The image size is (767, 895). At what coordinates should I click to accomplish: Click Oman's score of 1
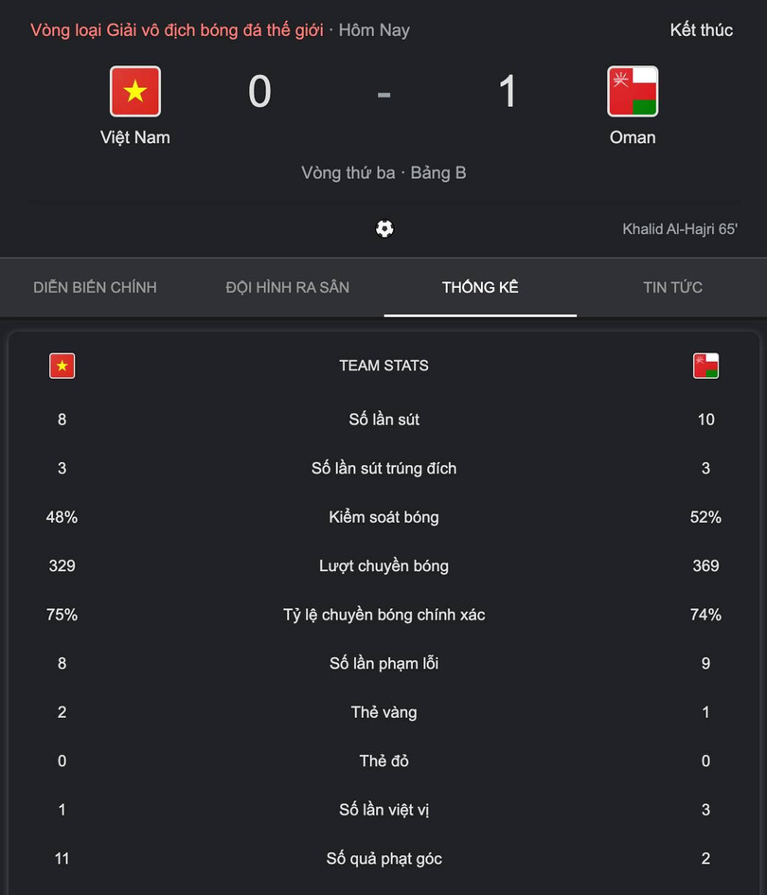tap(508, 92)
